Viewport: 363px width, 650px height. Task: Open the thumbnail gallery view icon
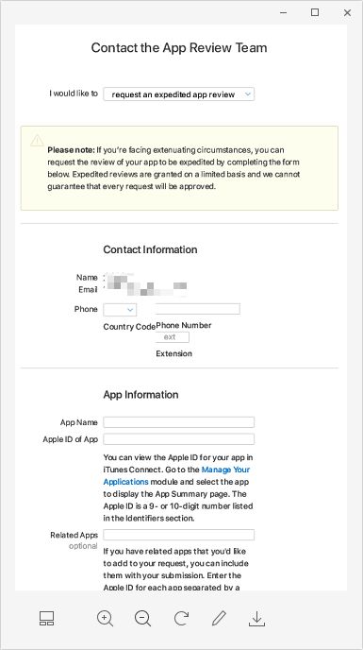click(x=47, y=618)
